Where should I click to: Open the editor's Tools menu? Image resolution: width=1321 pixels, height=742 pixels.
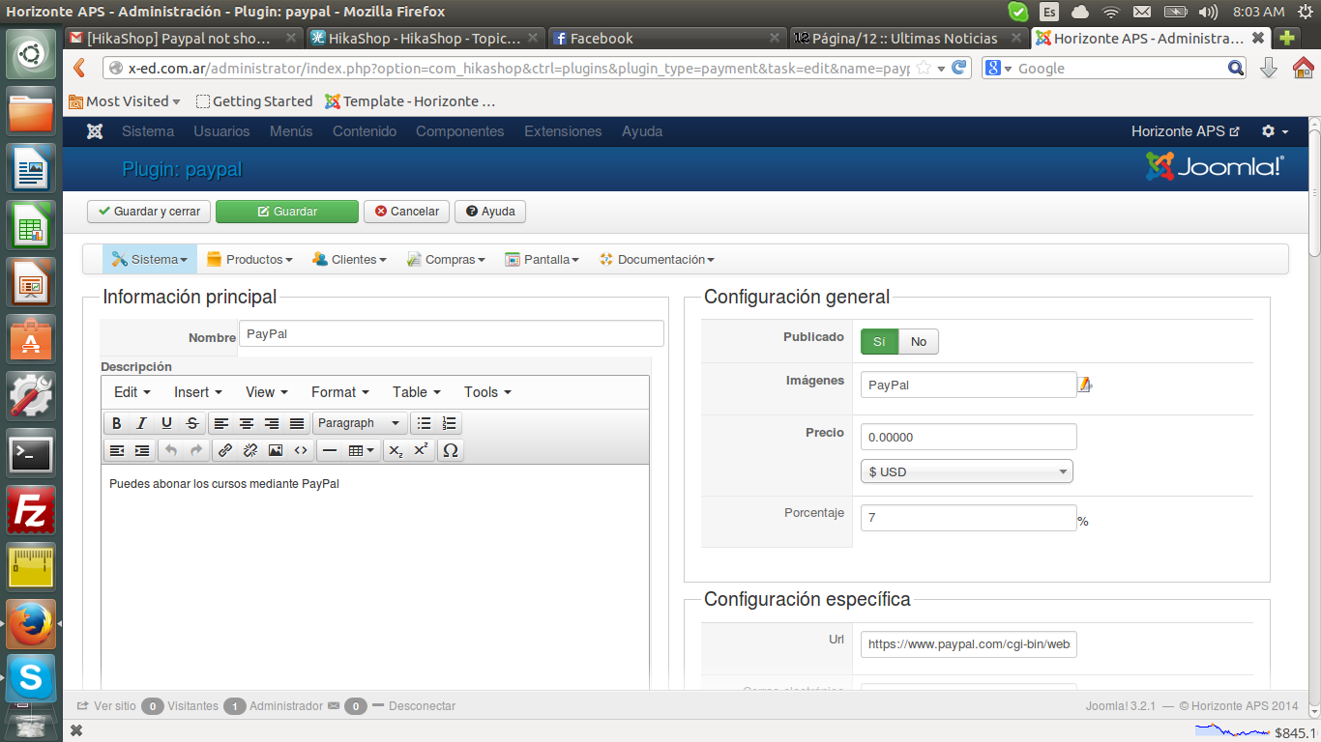[487, 392]
